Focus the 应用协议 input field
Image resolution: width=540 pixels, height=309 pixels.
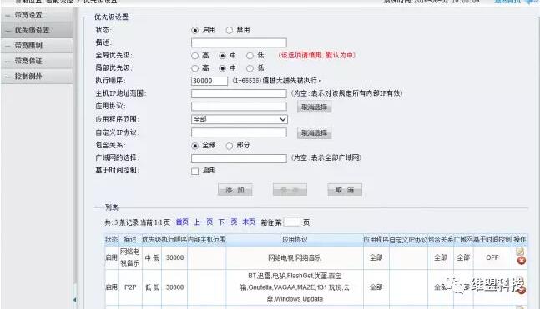click(x=239, y=107)
